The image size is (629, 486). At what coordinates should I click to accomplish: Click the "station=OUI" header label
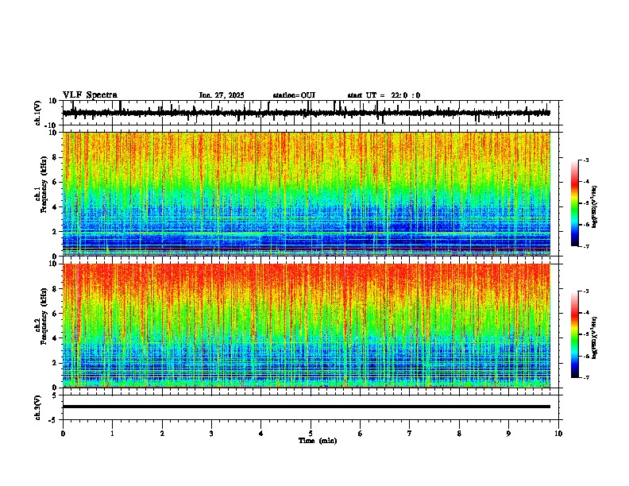[x=294, y=95]
